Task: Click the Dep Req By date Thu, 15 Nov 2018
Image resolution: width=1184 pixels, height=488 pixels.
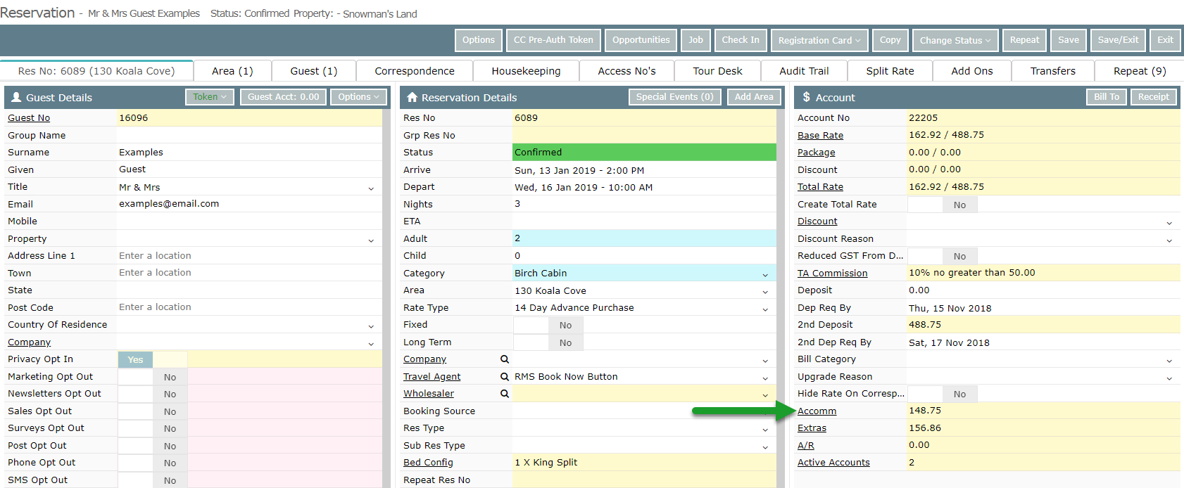Action: [x=1044, y=308]
